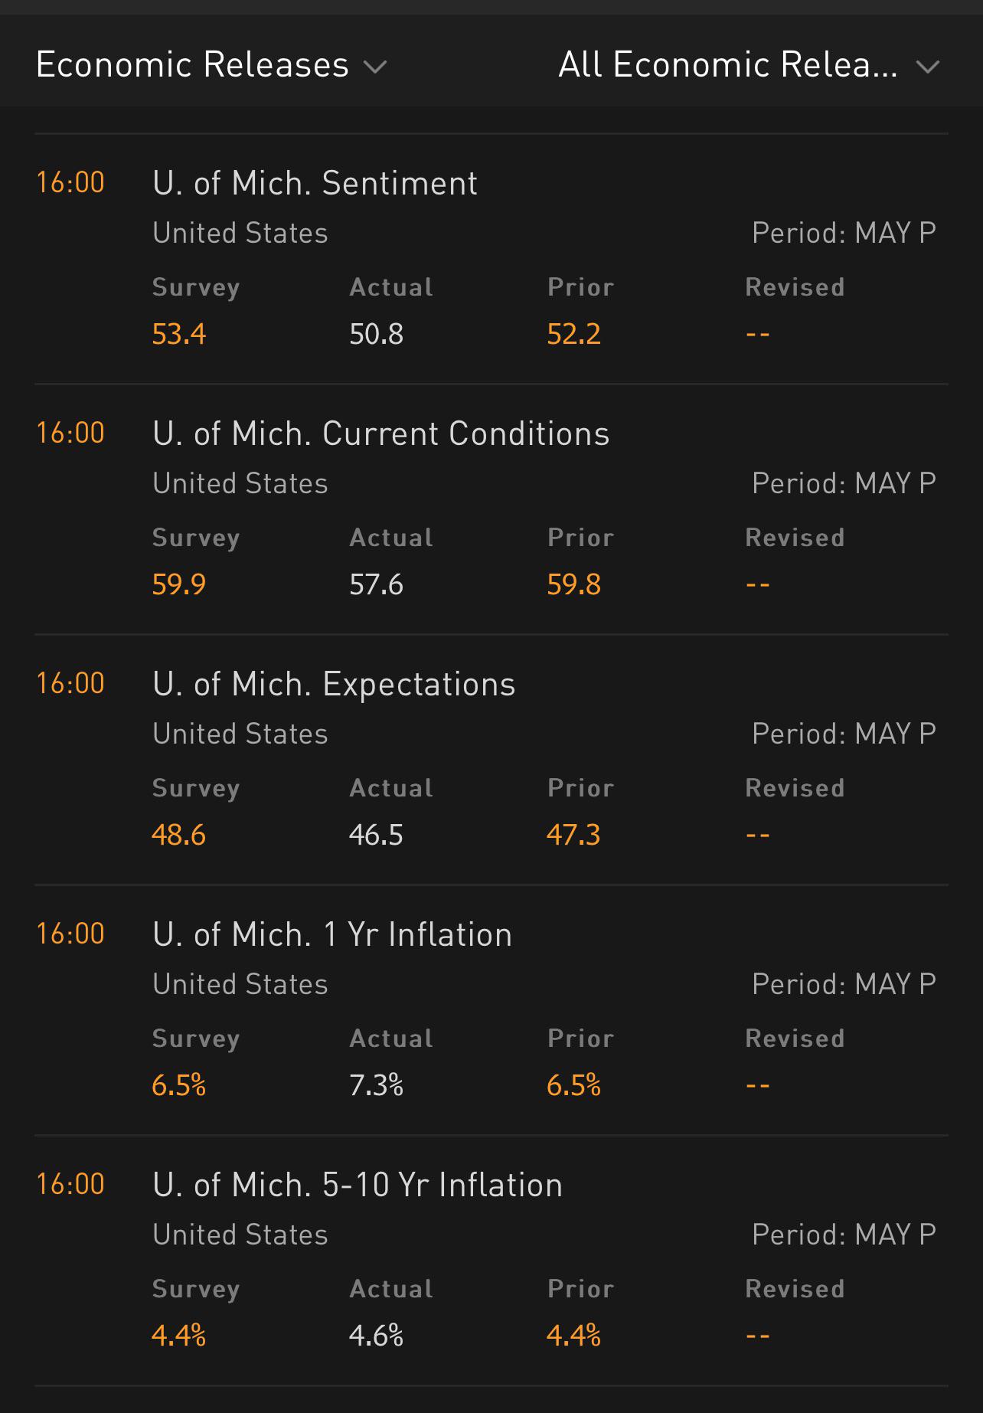Click the Sentiment actual value 50.8
This screenshot has width=983, height=1413.
point(376,334)
